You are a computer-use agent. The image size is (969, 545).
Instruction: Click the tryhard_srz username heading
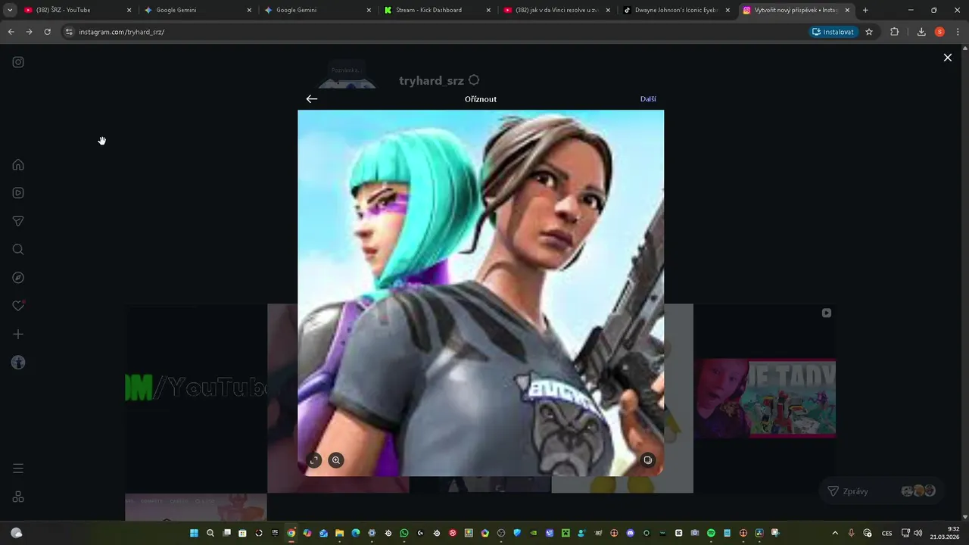pyautogui.click(x=432, y=81)
